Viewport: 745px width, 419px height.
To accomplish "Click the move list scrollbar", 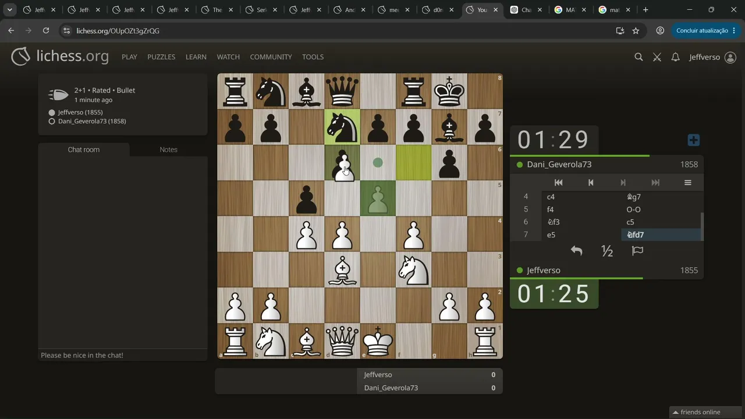I will coord(702,226).
